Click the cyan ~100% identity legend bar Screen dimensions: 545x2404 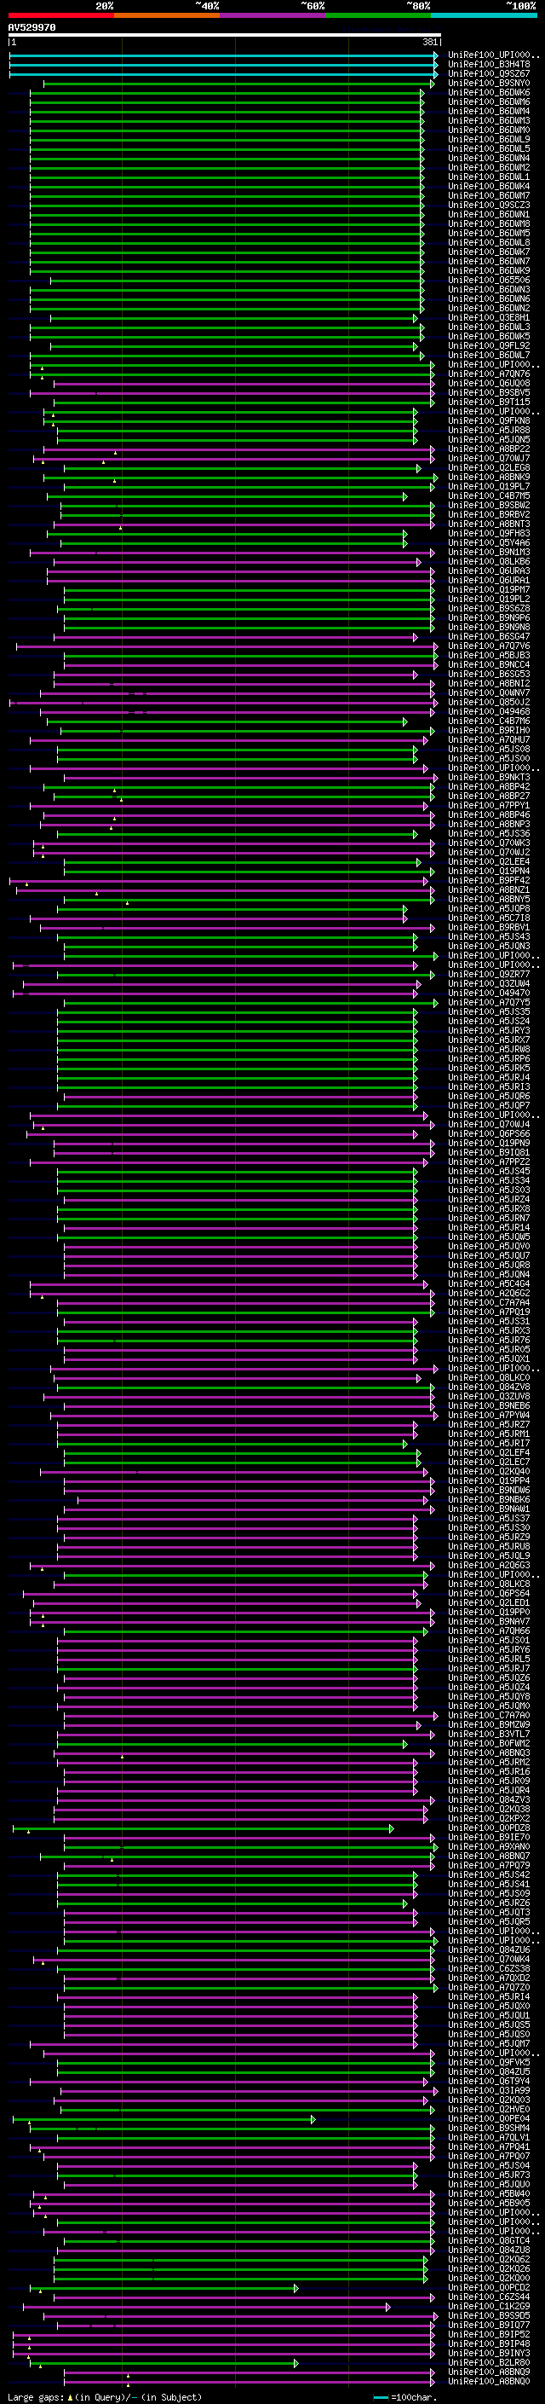click(x=484, y=15)
